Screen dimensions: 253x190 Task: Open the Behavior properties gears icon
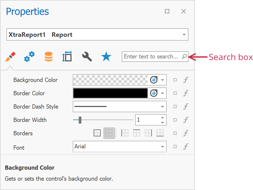point(29,57)
